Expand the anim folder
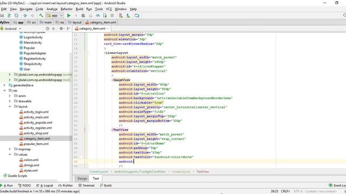346x194 pixels. click(10, 96)
